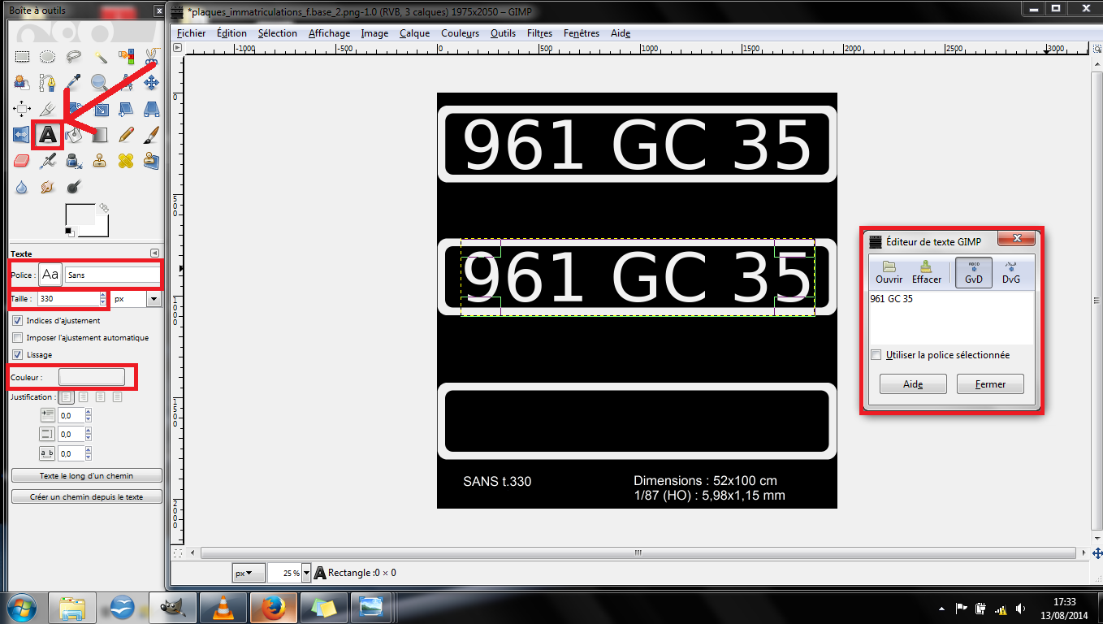1103x624 pixels.
Task: Open the Calque menu
Action: tap(414, 33)
